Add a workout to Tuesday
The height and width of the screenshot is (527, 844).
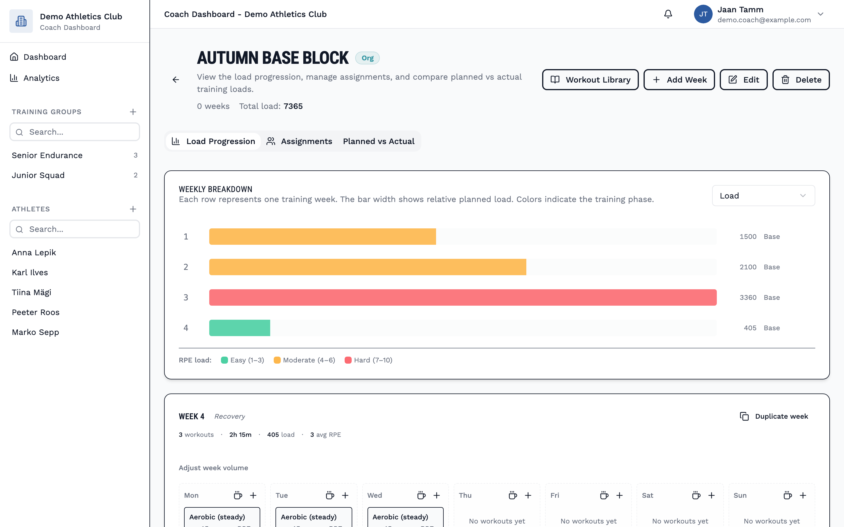[x=345, y=495]
